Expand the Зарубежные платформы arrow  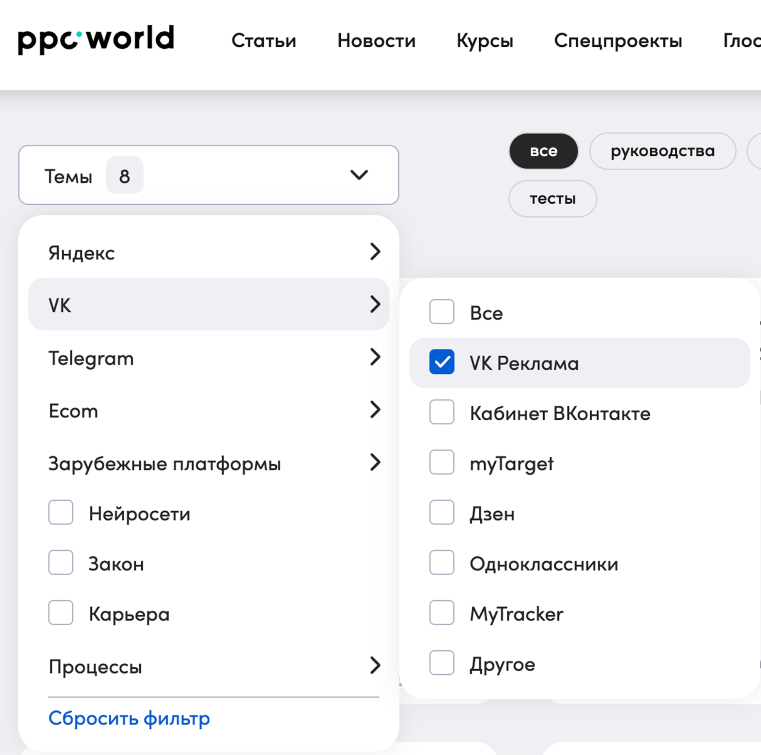tap(375, 462)
